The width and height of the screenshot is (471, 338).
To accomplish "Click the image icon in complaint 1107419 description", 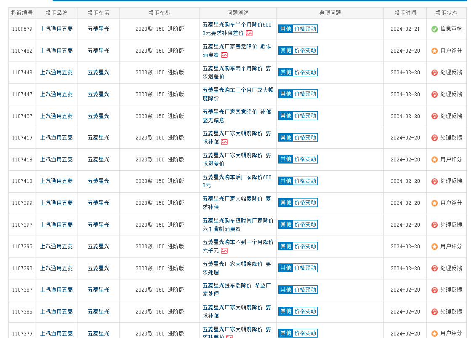I will click(x=224, y=142).
